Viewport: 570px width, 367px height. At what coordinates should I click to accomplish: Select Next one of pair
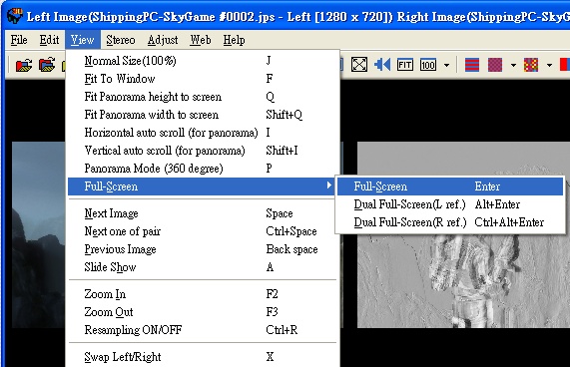202,231
